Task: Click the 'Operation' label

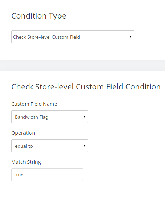Action: (23, 133)
